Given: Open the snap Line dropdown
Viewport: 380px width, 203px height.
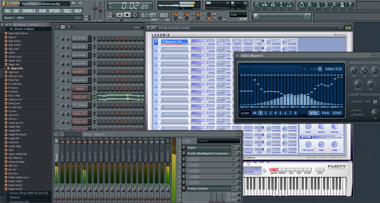Looking at the screenshot, I should point(238,15).
